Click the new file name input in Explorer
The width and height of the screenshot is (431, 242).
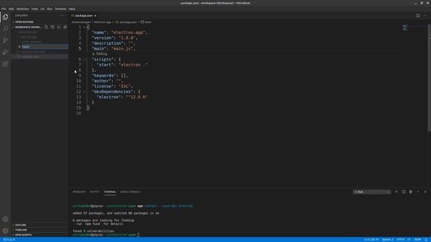(x=45, y=46)
